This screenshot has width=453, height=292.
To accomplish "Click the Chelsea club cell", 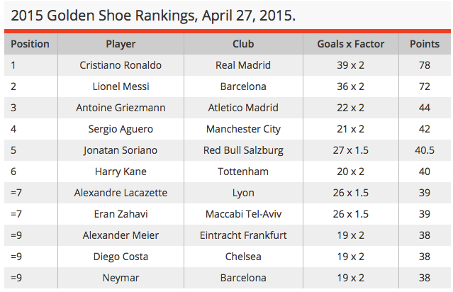I will click(243, 257).
